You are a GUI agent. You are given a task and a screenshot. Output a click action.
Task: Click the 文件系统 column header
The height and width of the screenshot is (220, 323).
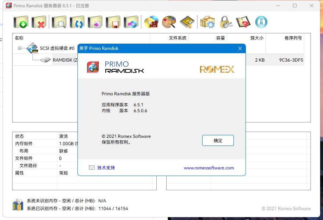(169, 38)
